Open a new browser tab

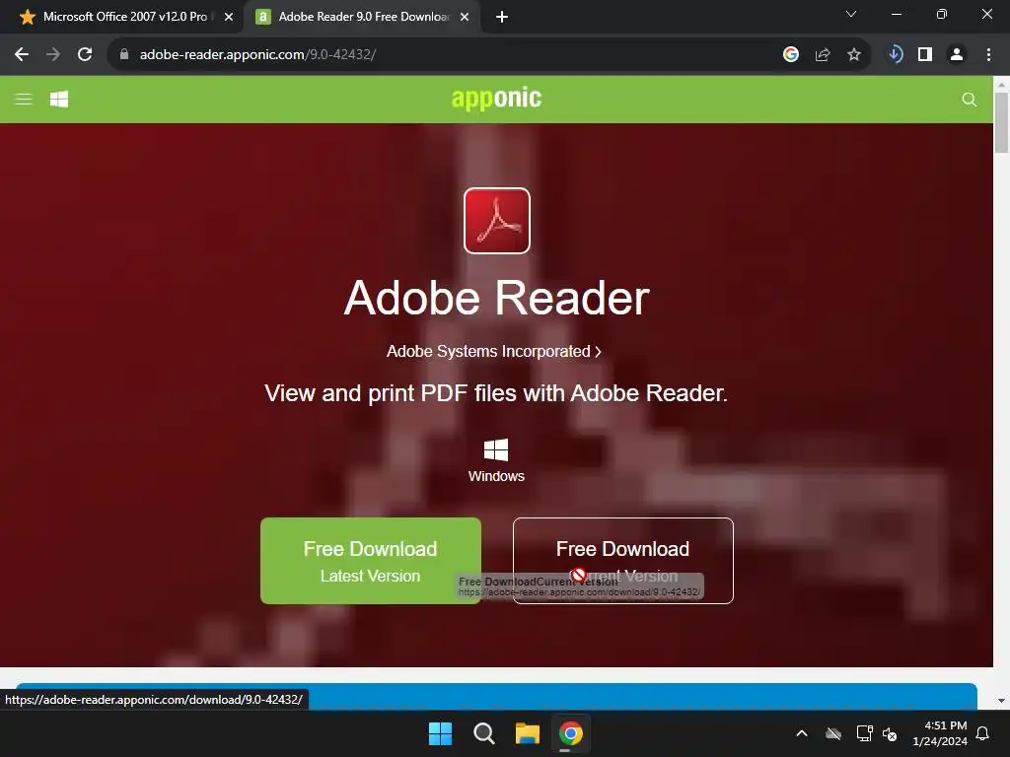502,17
